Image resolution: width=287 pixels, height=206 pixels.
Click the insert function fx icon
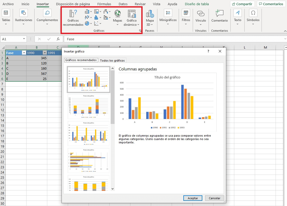58,39
